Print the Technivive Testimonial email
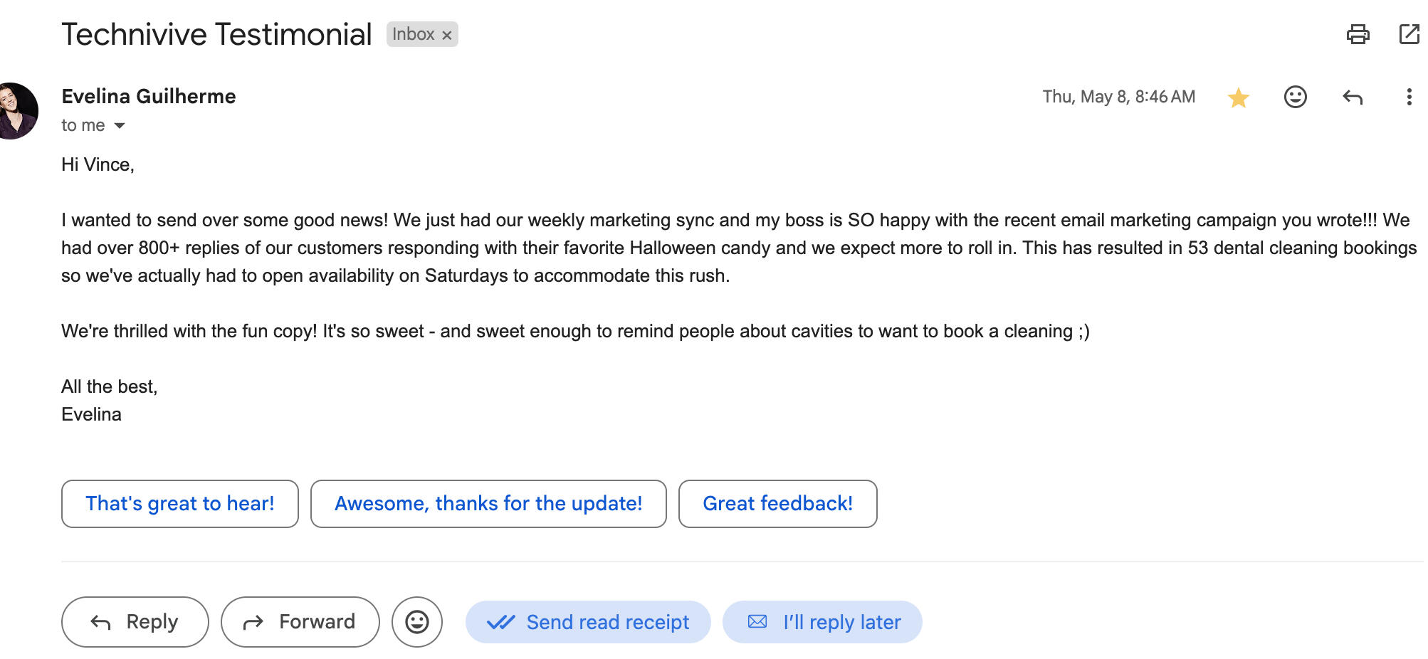This screenshot has height=659, width=1428. [1358, 34]
